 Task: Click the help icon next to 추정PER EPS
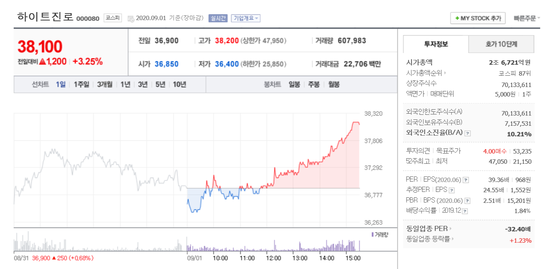coord(452,190)
